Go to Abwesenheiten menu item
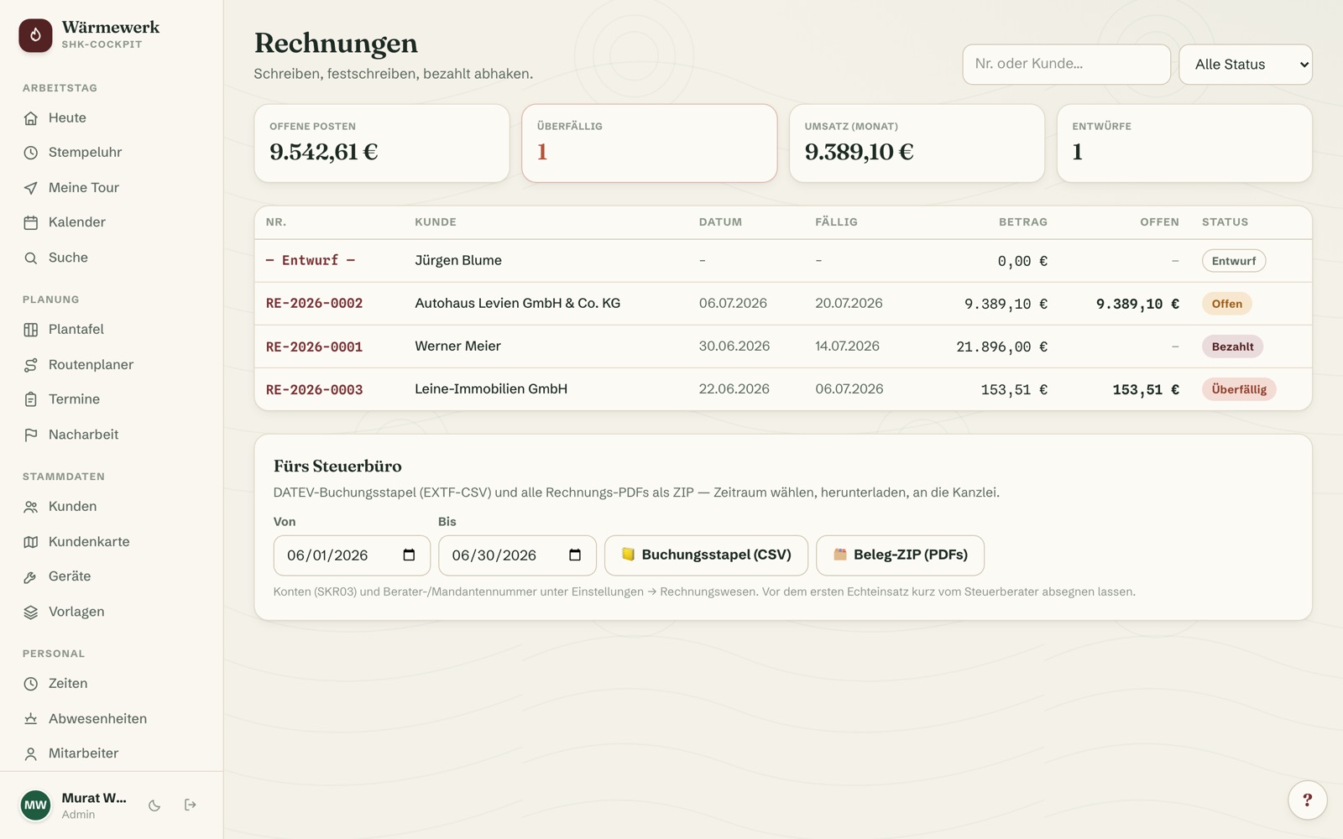This screenshot has height=839, width=1343. point(112,719)
